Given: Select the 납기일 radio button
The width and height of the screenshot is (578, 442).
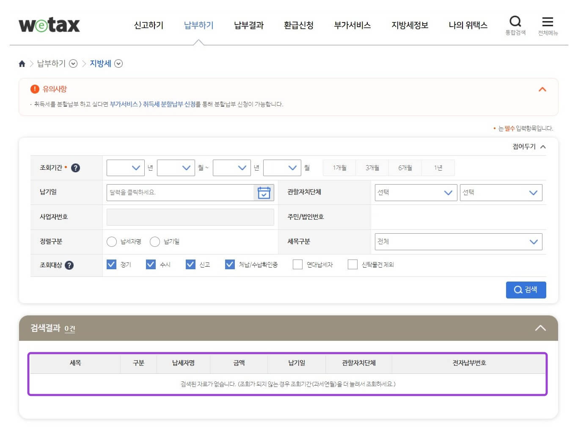Looking at the screenshot, I should point(155,241).
